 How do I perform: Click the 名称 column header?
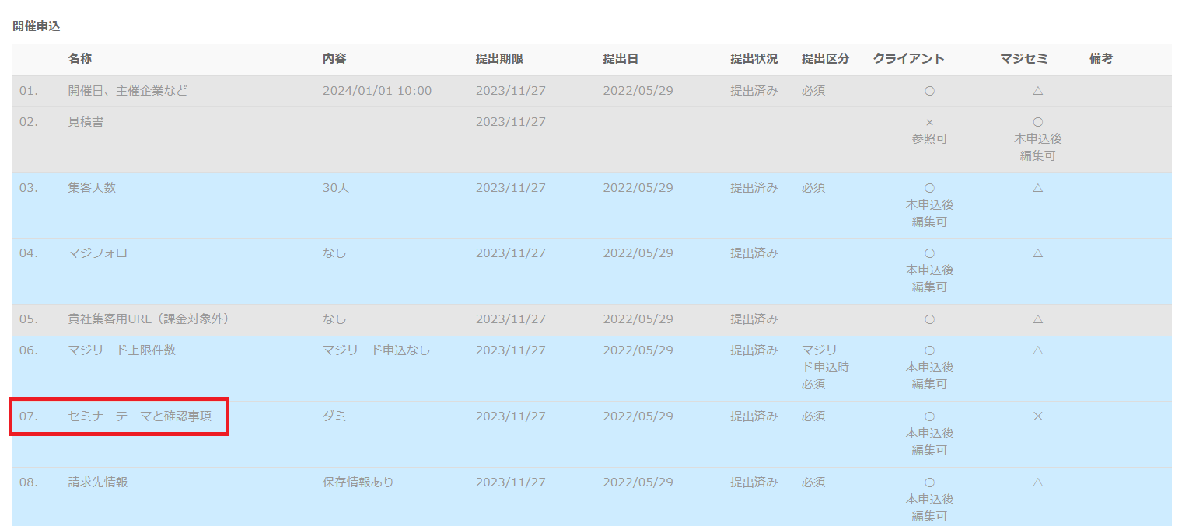pos(79,59)
